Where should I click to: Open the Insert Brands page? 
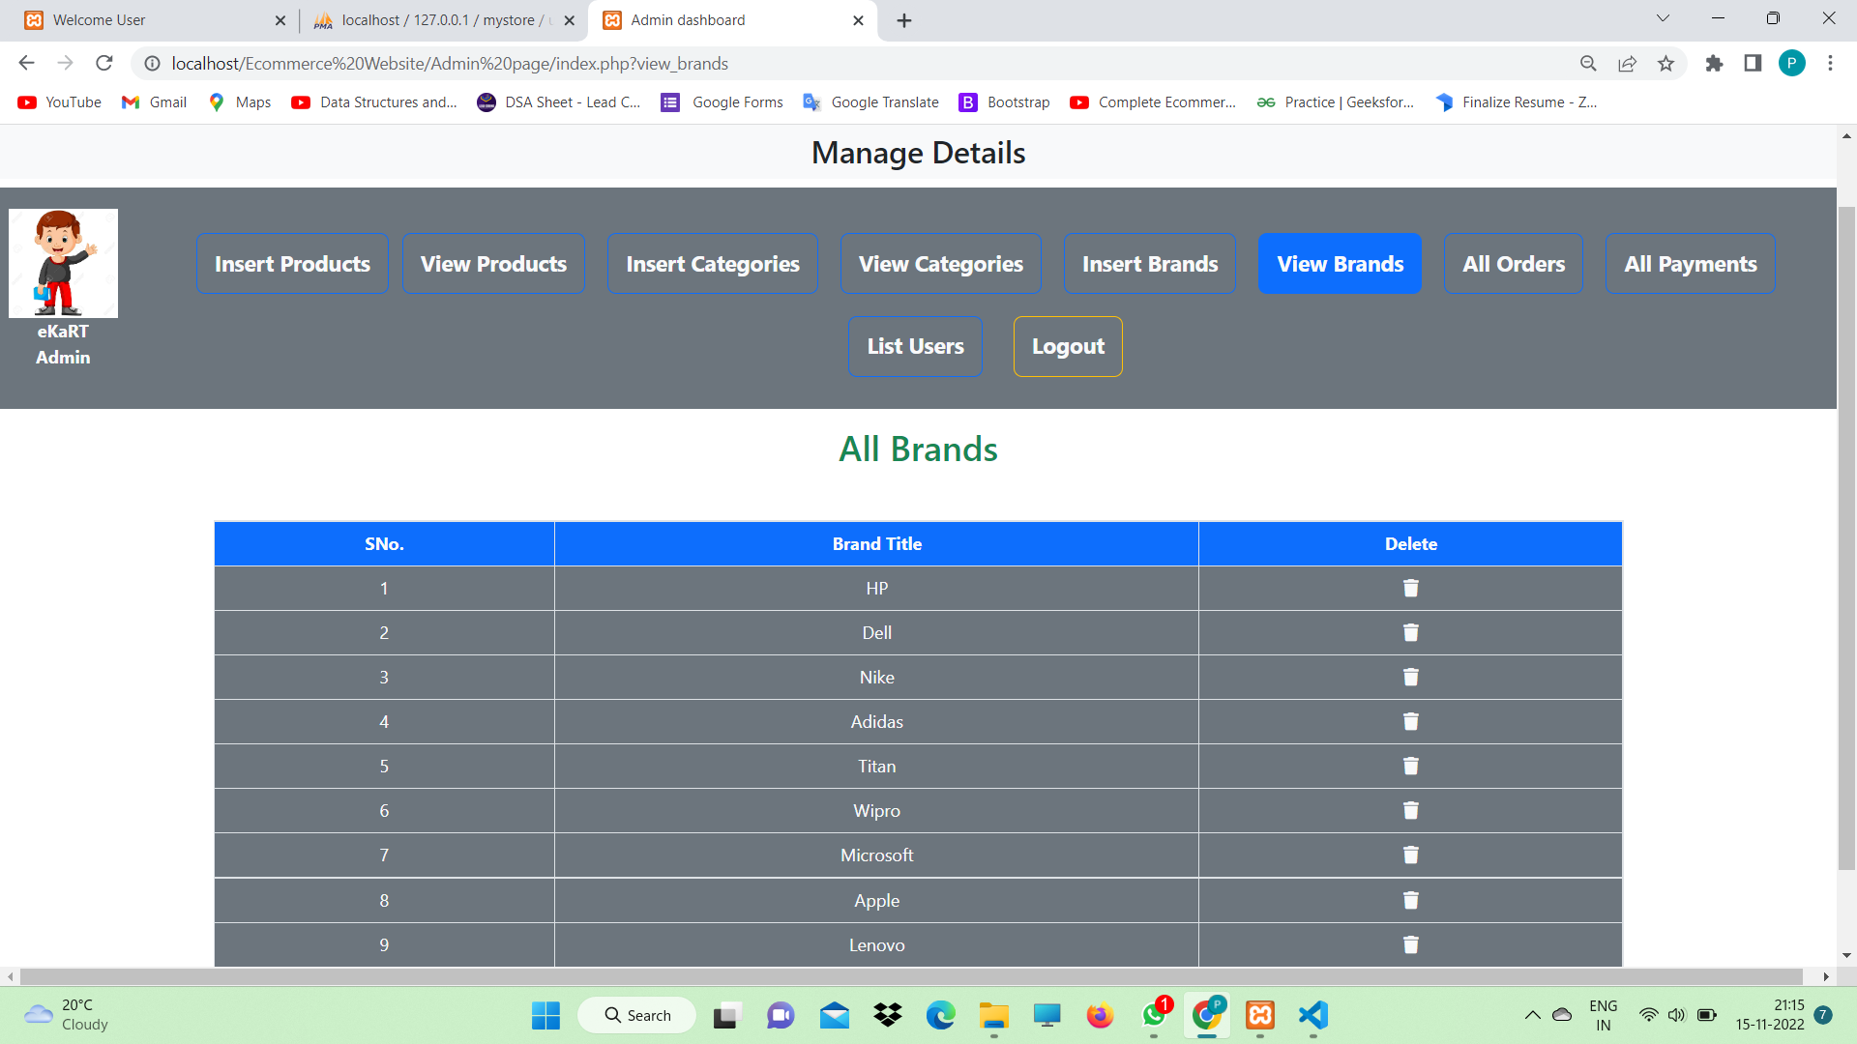1149,263
